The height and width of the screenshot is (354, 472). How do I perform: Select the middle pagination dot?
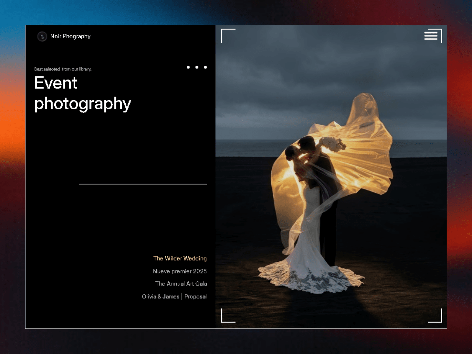coord(197,67)
